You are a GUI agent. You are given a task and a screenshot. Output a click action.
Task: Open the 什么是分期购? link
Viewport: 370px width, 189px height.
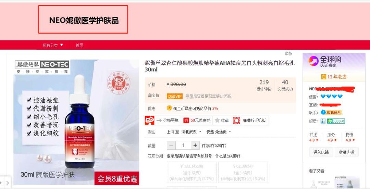point(229,156)
